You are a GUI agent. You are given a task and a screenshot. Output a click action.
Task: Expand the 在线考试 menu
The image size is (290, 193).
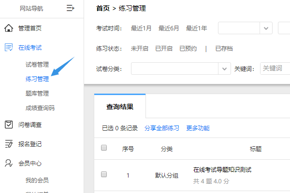coord(30,48)
